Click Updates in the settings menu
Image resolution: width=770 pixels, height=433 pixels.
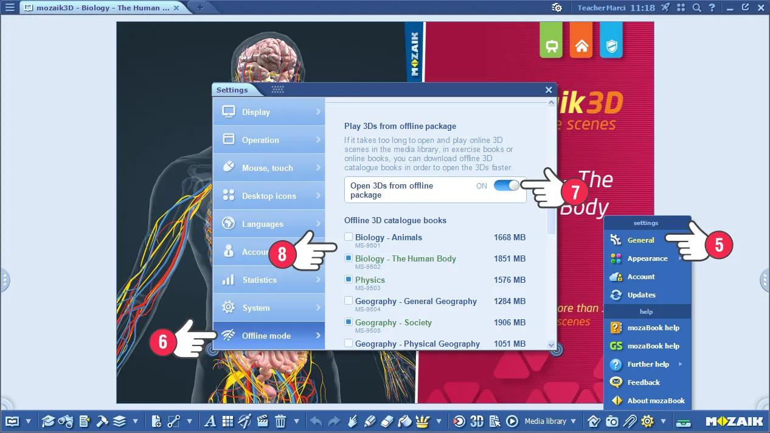tap(641, 295)
